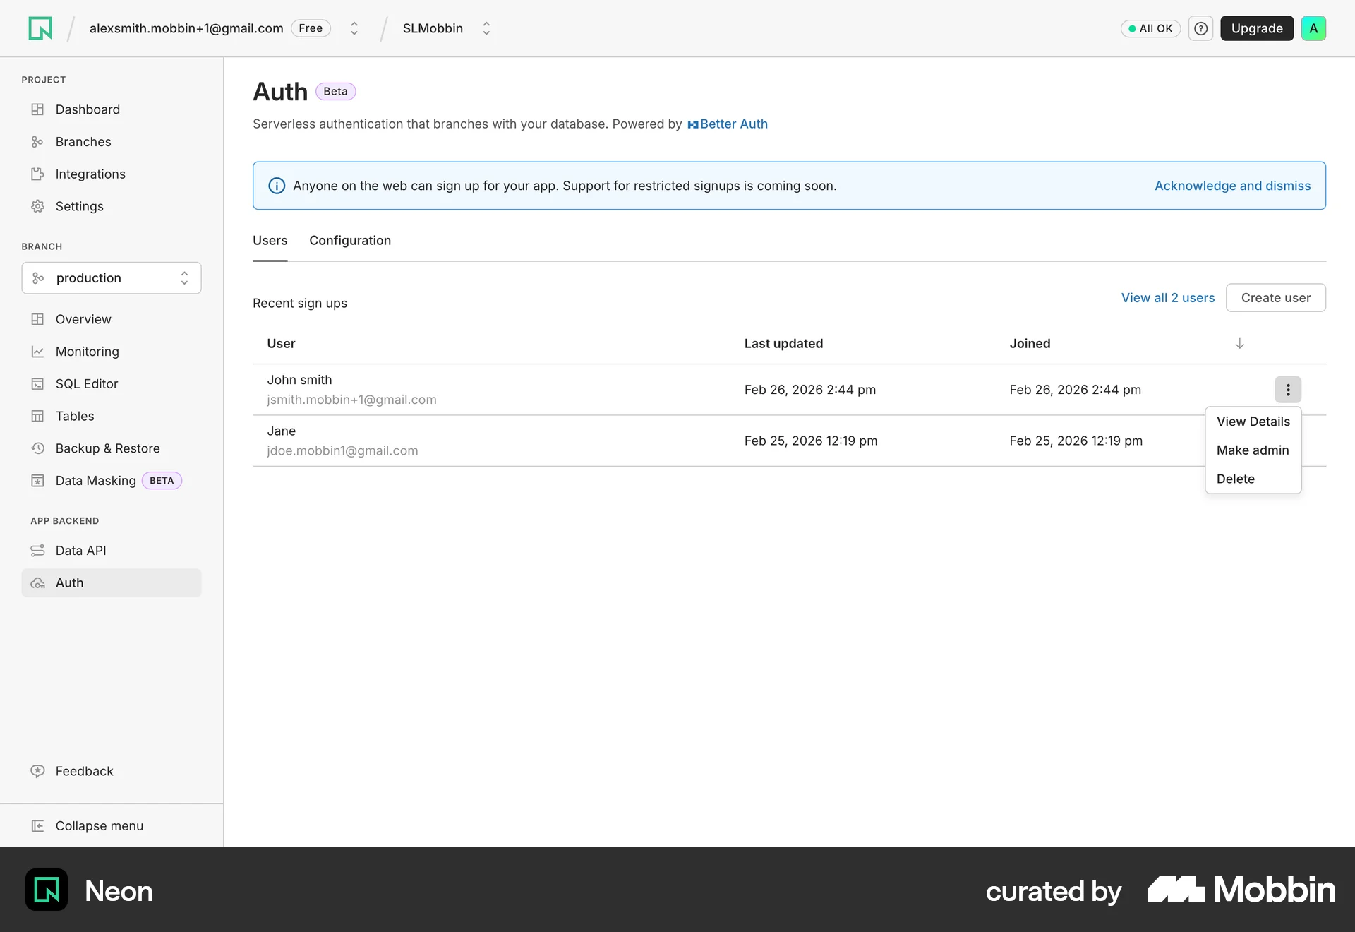The height and width of the screenshot is (932, 1355).
Task: Click the Jane user name
Action: 281,431
